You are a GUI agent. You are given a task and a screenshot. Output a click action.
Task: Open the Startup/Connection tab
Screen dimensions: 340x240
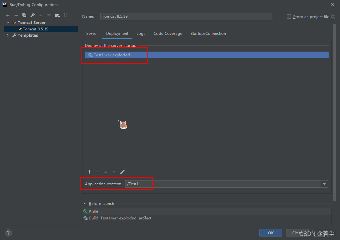(208, 34)
